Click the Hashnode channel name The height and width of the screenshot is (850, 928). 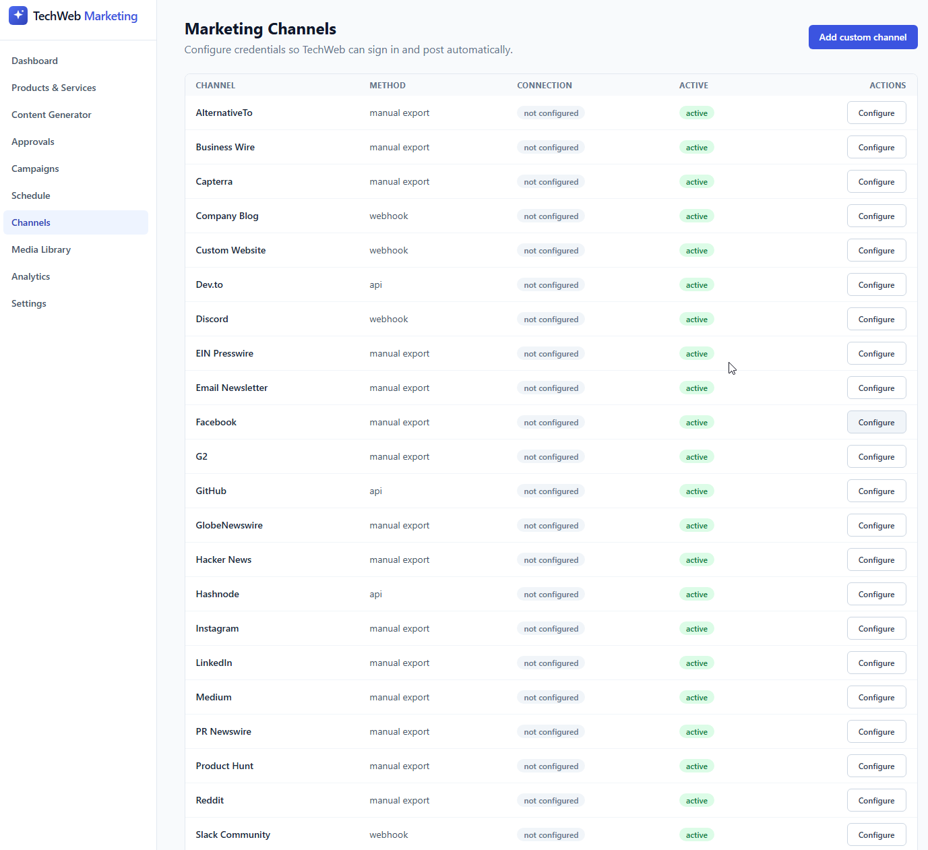[x=217, y=594]
